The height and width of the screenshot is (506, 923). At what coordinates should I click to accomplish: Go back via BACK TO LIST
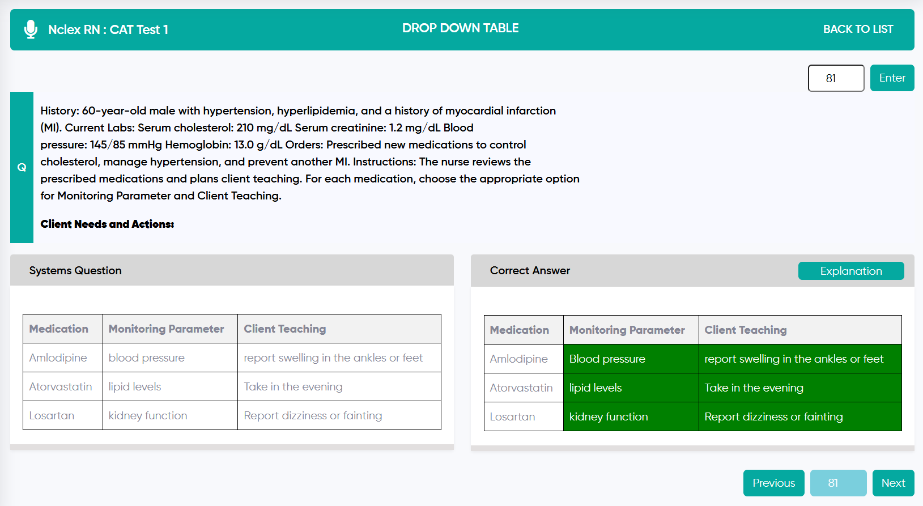(858, 29)
